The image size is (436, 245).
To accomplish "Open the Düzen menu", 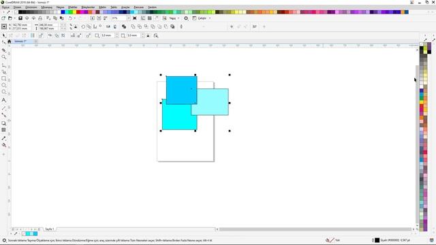I will click(17, 7).
